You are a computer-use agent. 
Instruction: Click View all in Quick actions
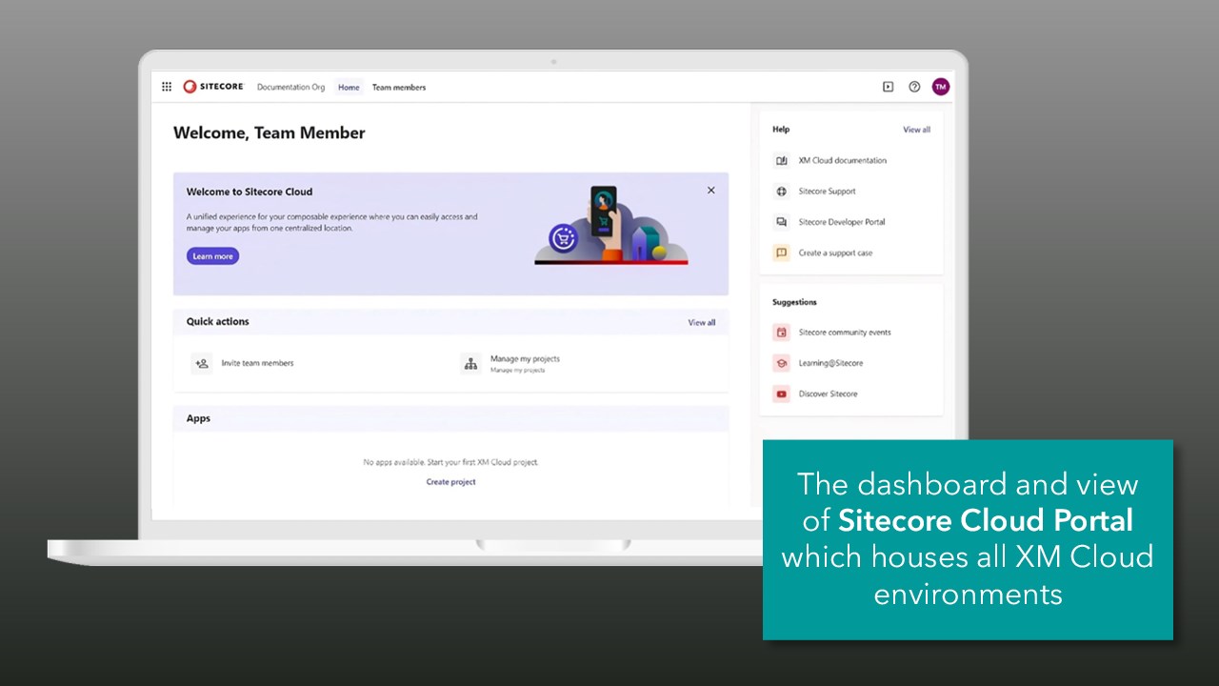tap(702, 322)
